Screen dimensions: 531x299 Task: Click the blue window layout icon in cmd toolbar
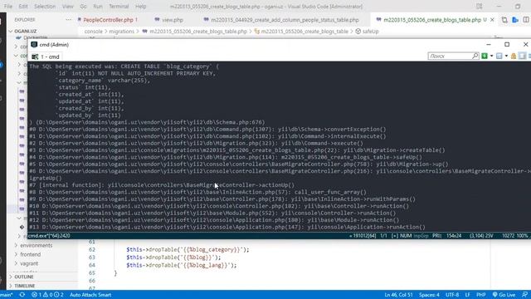click(499, 56)
